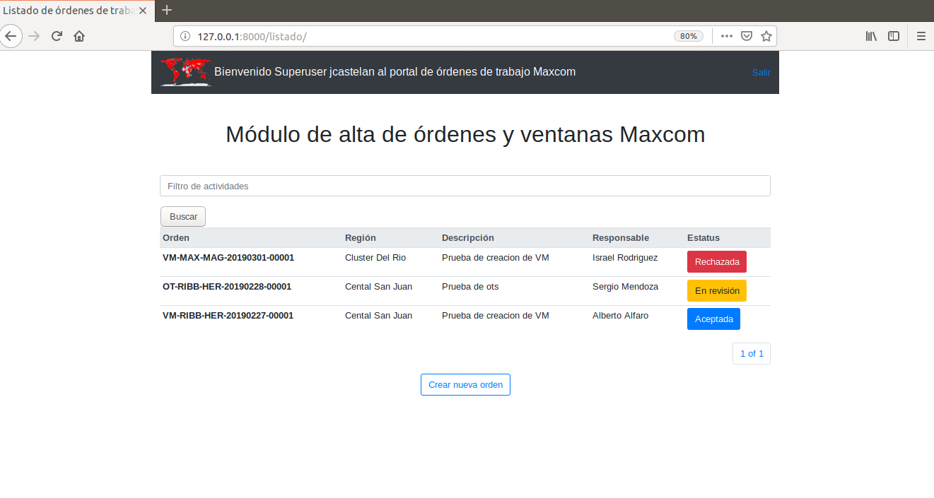Show site information in the address bar

(x=185, y=36)
